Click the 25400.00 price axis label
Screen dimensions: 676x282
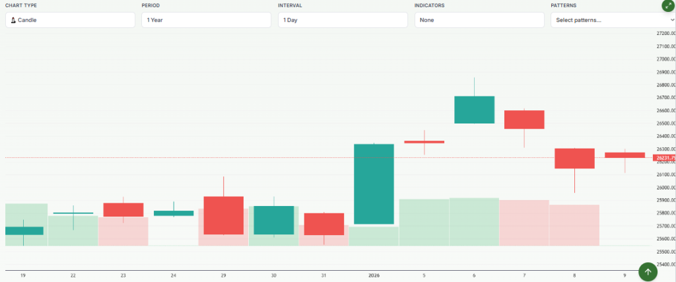666,264
